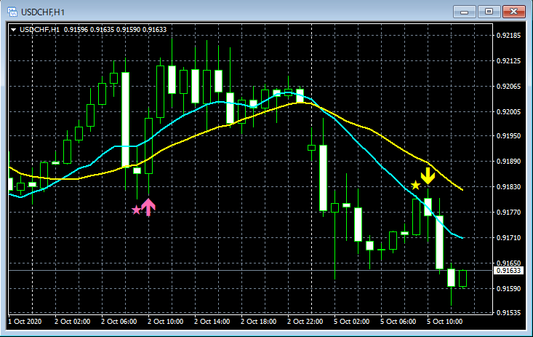Select the yellow star signal marker
533x337 pixels.
pyautogui.click(x=415, y=185)
